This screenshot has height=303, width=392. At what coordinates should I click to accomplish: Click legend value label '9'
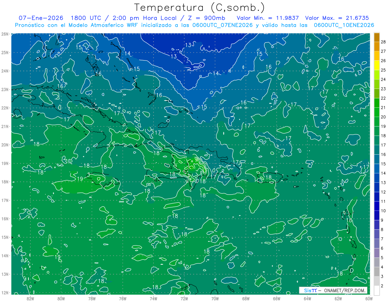(x=382, y=220)
